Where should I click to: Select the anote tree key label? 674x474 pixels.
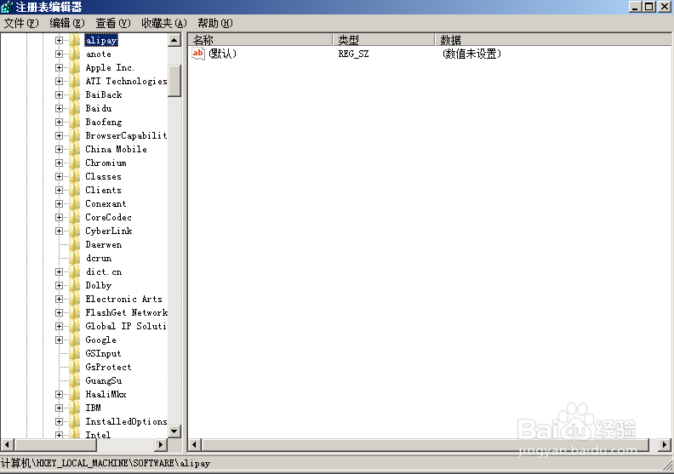point(99,54)
